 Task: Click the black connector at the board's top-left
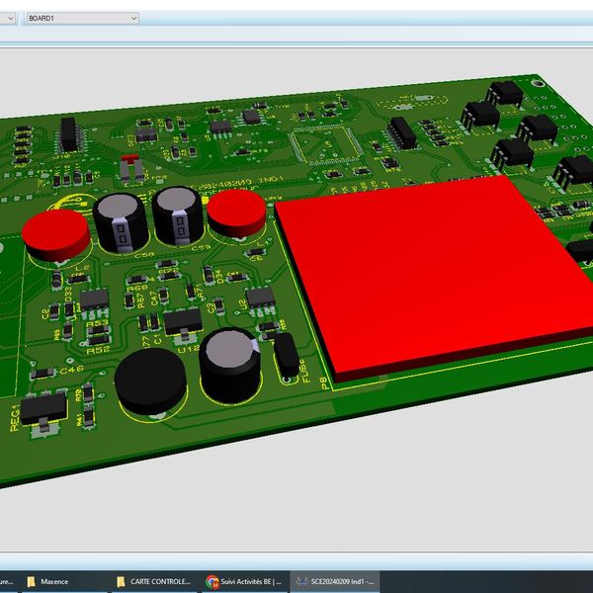click(69, 132)
